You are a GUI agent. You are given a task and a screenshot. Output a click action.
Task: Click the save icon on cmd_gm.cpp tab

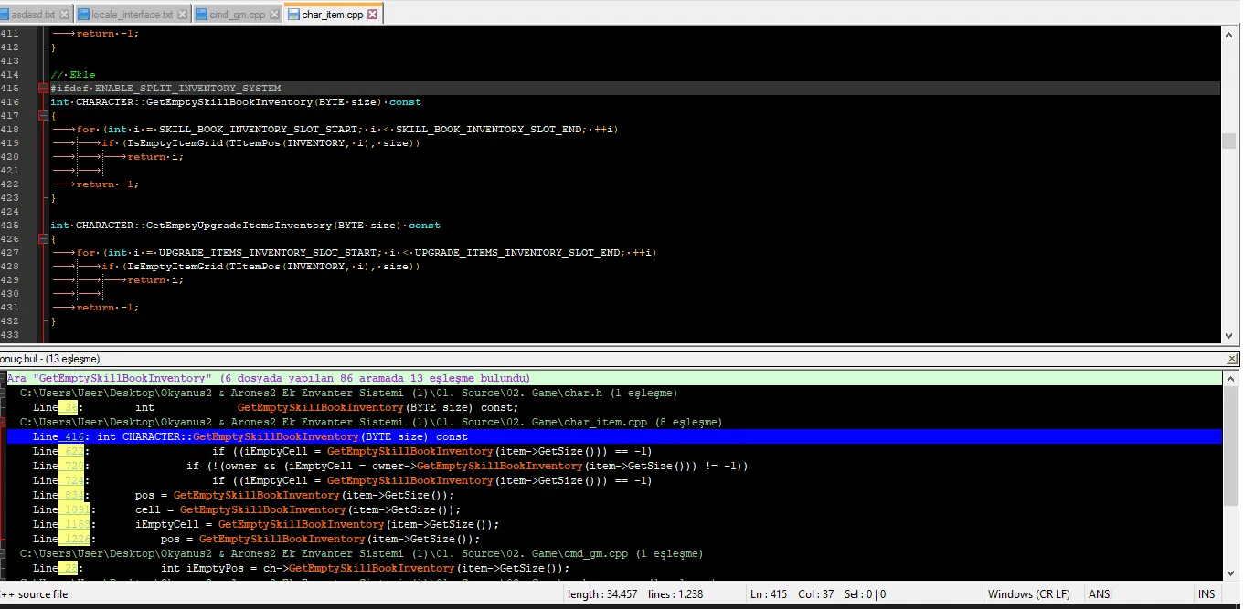click(199, 15)
